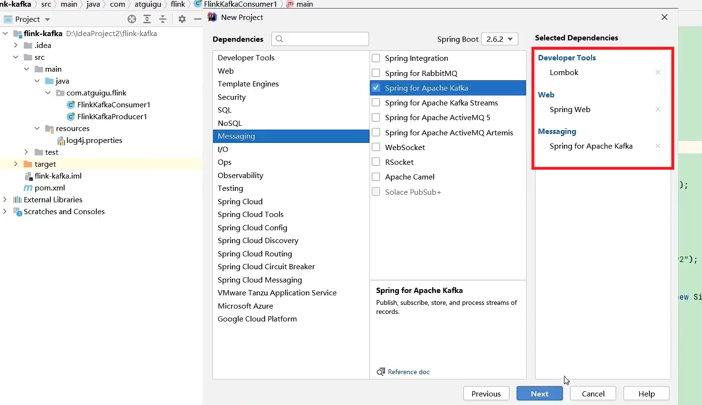Open the Reference doc link
The width and height of the screenshot is (702, 405).
(x=409, y=372)
